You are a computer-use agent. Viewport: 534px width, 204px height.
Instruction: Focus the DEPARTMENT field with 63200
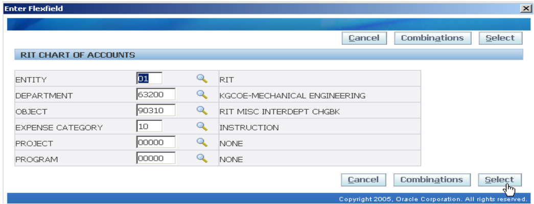tap(156, 95)
